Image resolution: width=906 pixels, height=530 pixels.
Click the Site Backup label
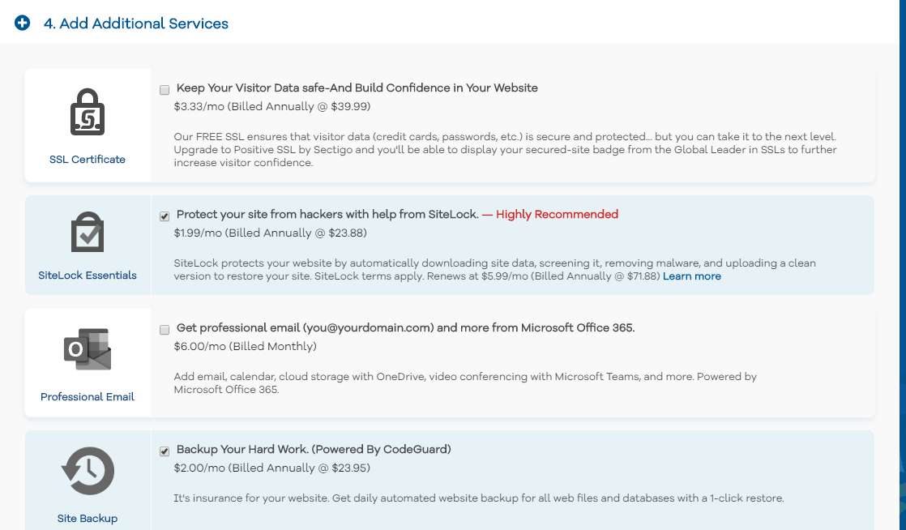(88, 519)
